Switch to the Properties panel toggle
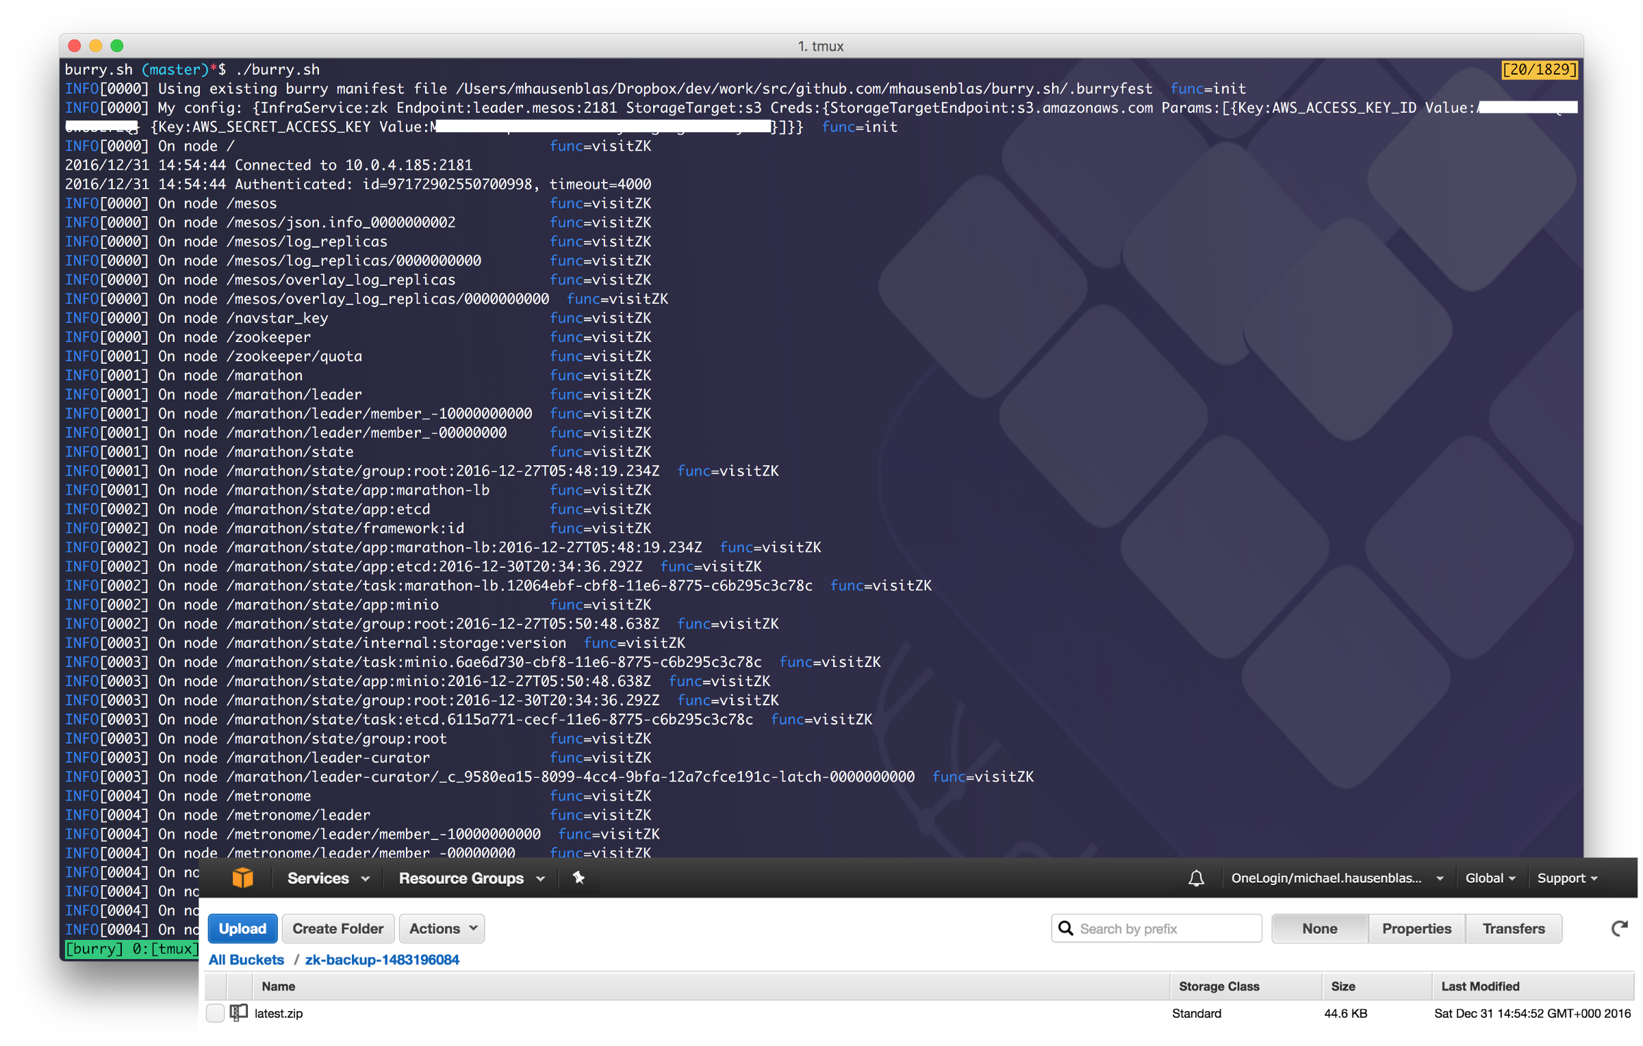This screenshot has width=1643, height=1046. coord(1416,928)
